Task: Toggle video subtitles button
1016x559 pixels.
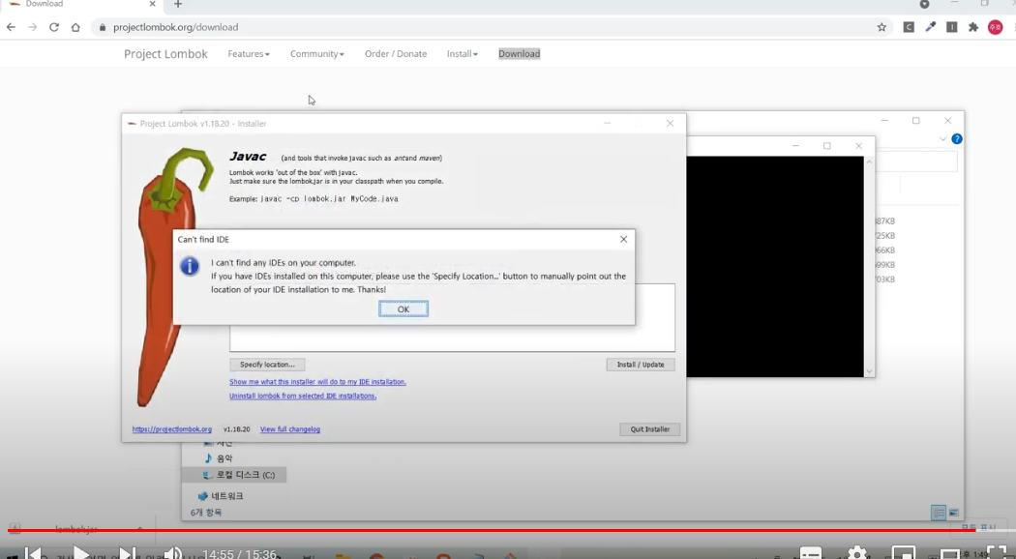Action: tap(811, 553)
